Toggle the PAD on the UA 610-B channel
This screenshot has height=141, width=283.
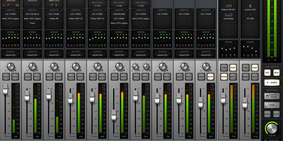tap(18, 6)
